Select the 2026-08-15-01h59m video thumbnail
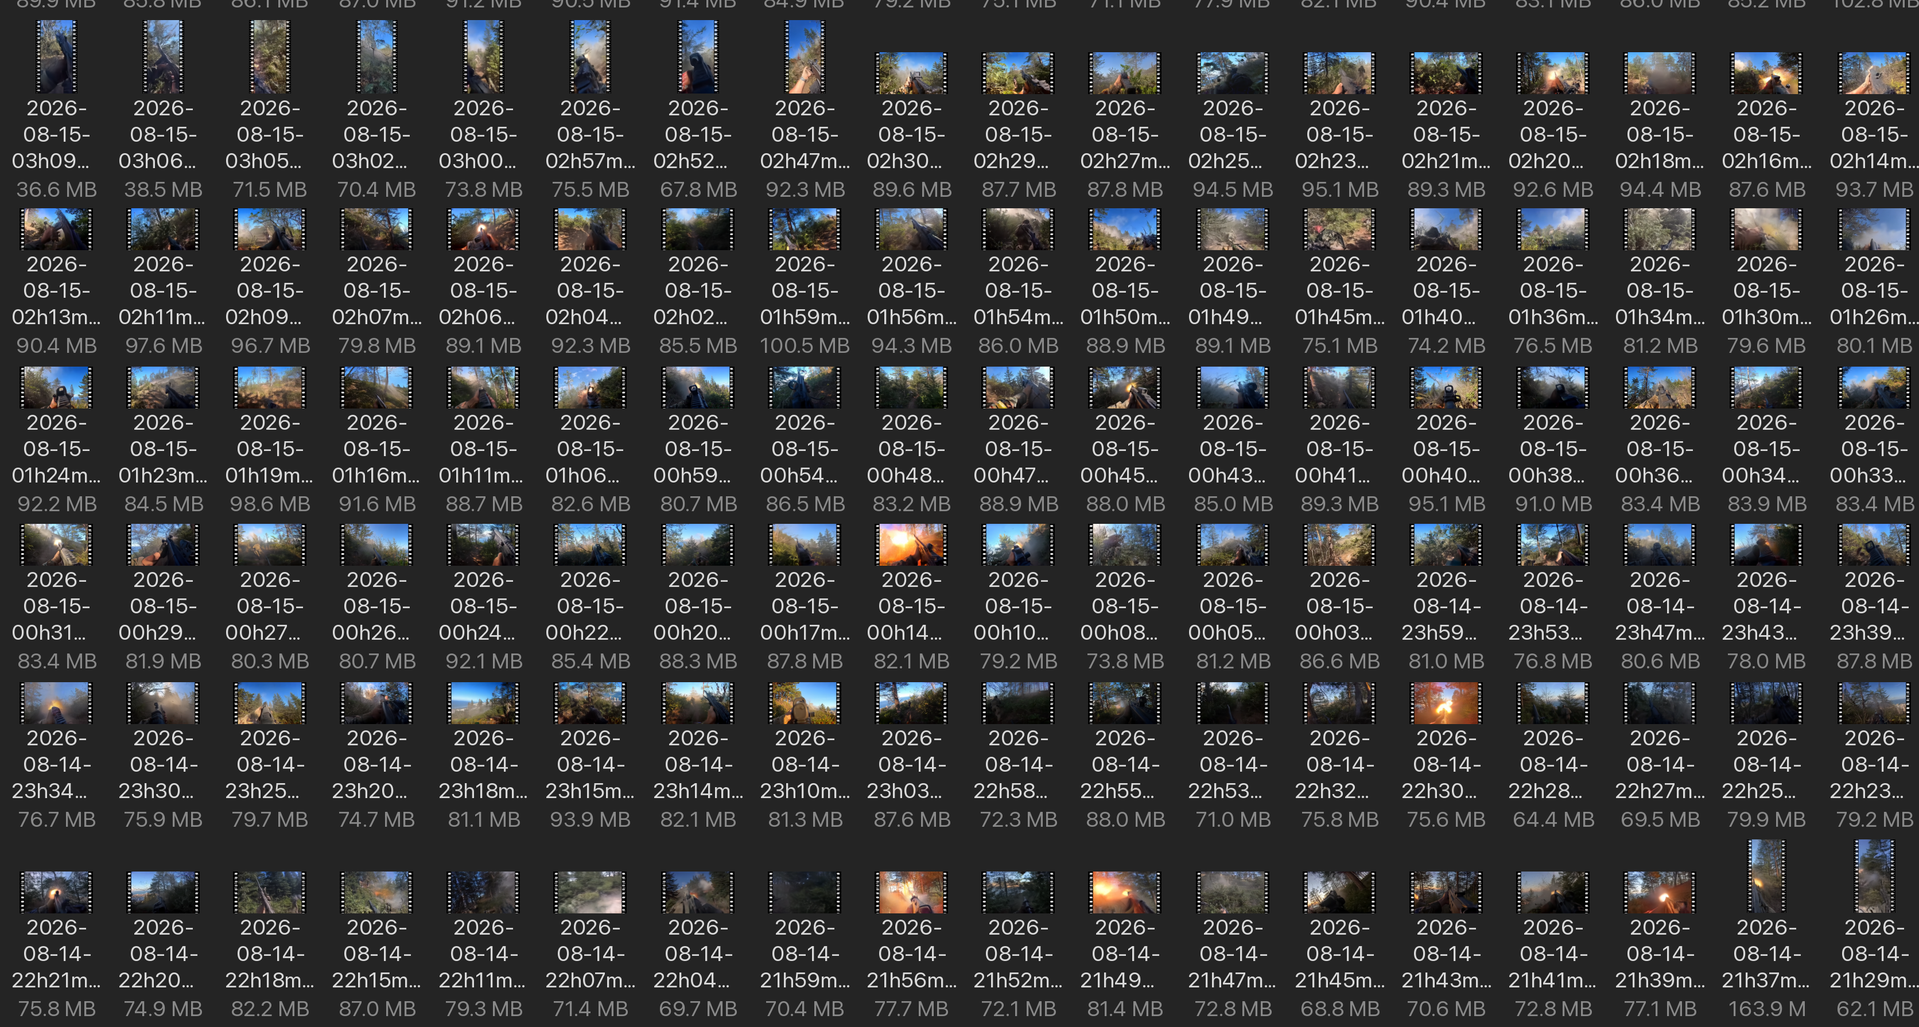The height and width of the screenshot is (1027, 1919). (805, 228)
